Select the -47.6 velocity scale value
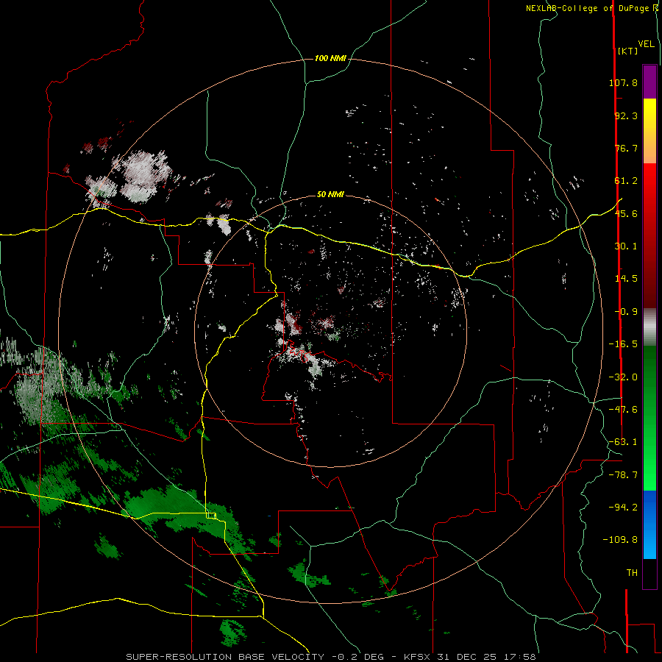The width and height of the screenshot is (662, 662). (623, 410)
